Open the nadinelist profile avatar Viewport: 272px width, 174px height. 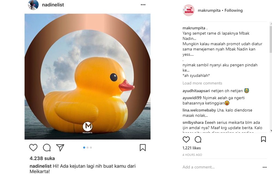(x=33, y=5)
